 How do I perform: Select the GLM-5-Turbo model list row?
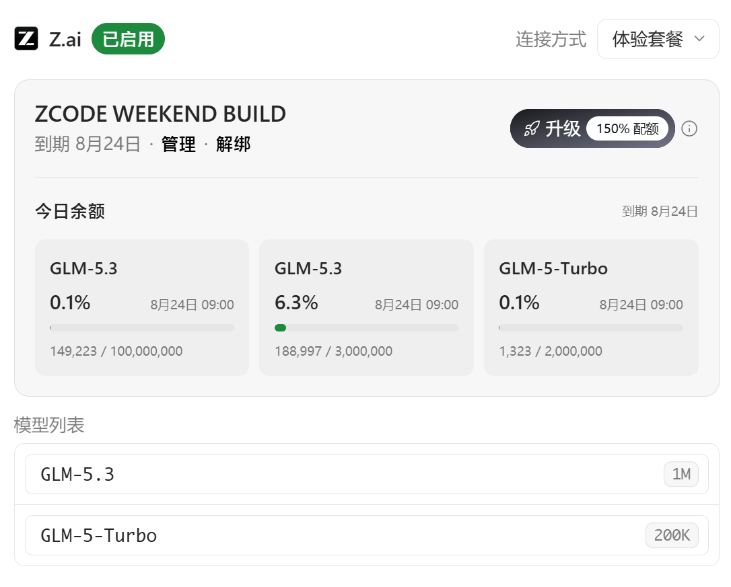(366, 535)
